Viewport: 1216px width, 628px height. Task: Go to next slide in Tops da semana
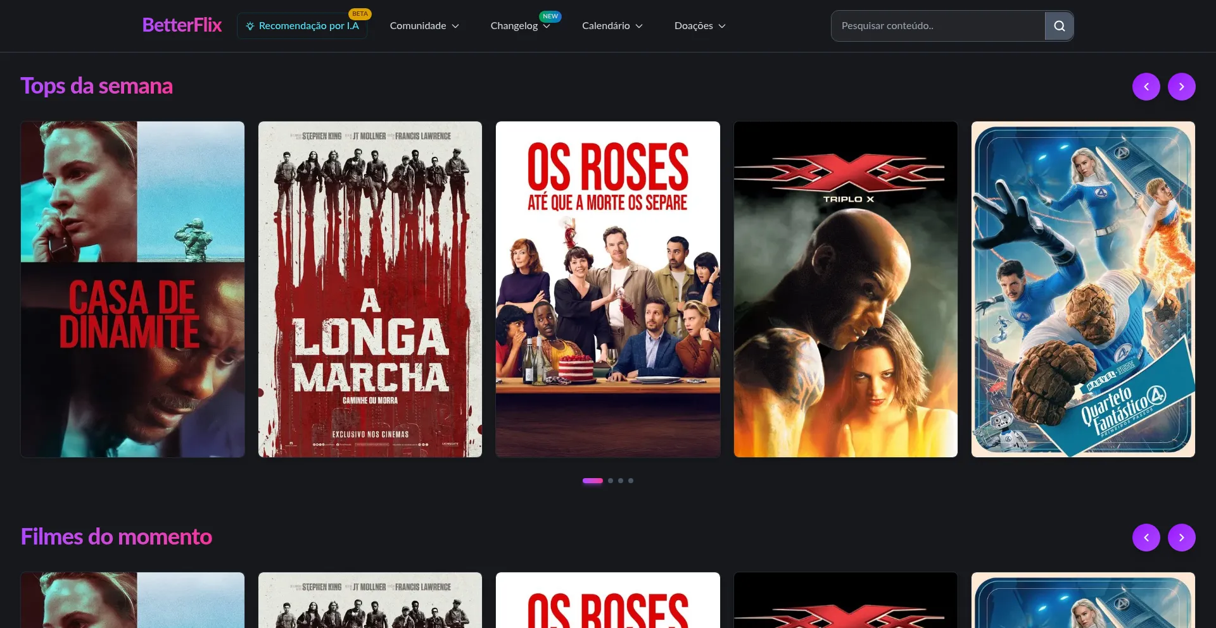1181,87
